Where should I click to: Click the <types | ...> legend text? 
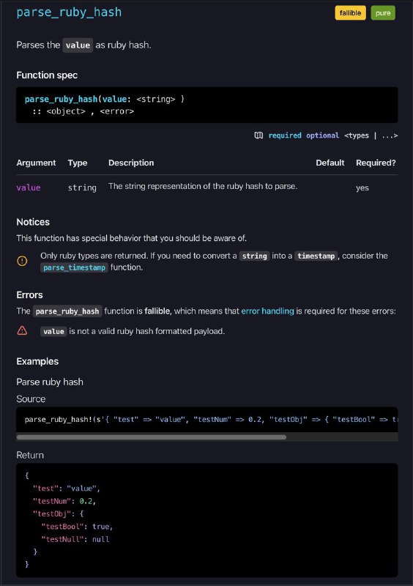pos(371,136)
